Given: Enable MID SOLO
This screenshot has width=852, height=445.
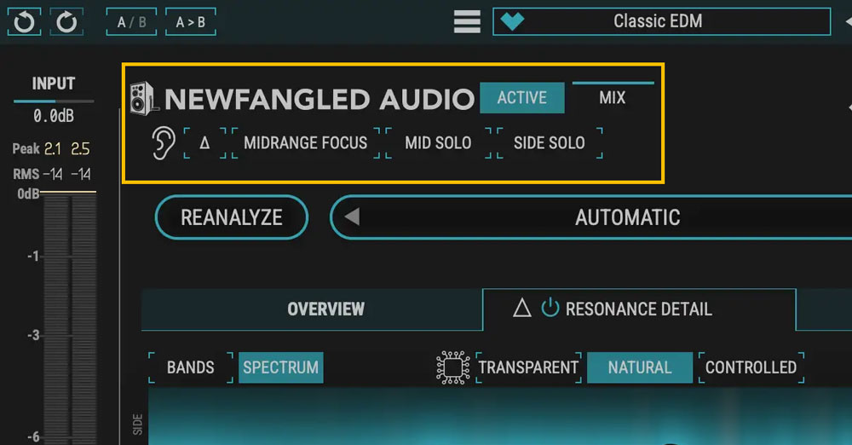Looking at the screenshot, I should [x=438, y=143].
